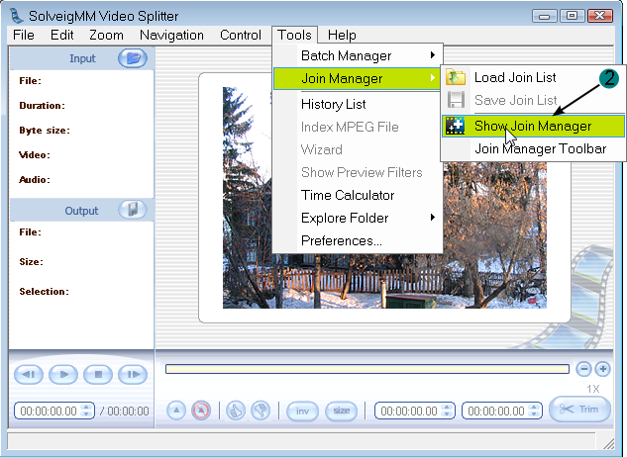
Task: Open the input file folder icon
Action: click(133, 58)
